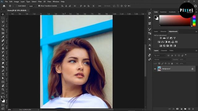Open the layer Kind filter dropdown

pos(160,55)
